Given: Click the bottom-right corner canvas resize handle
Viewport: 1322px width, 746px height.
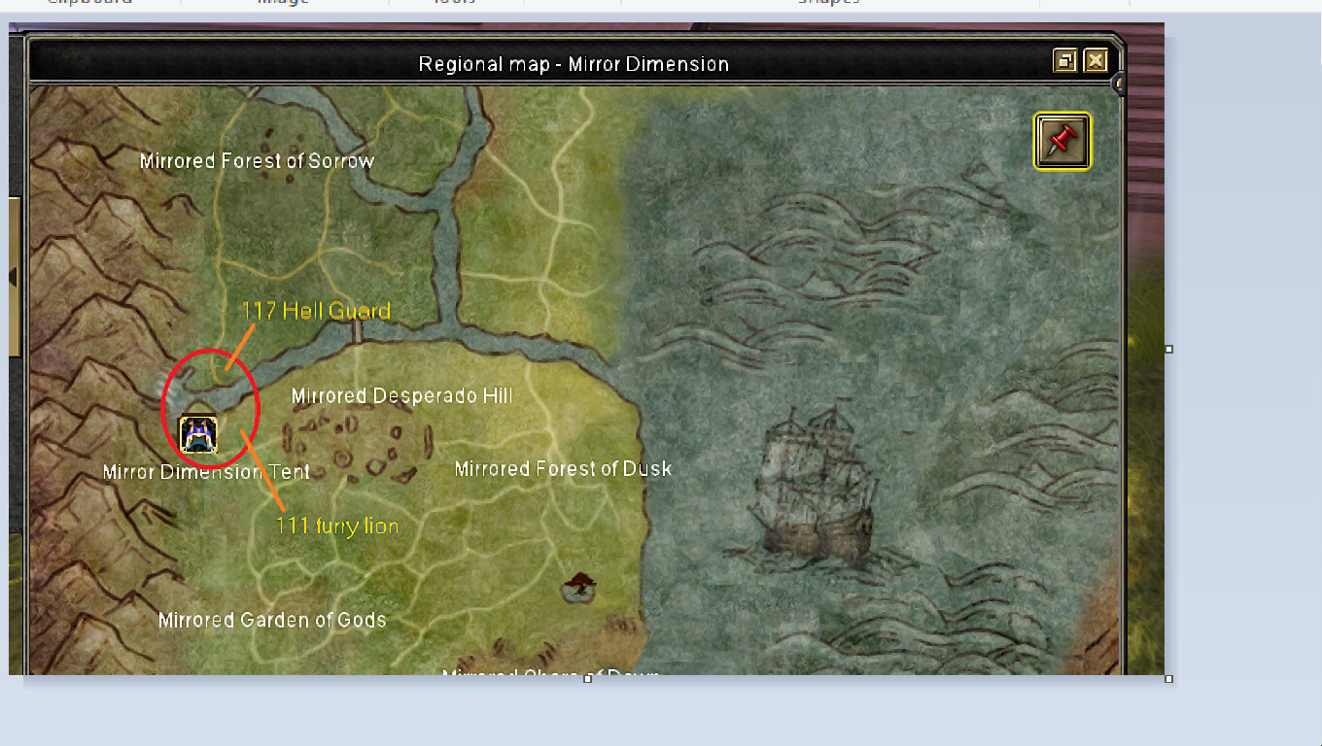Looking at the screenshot, I should tap(1168, 679).
